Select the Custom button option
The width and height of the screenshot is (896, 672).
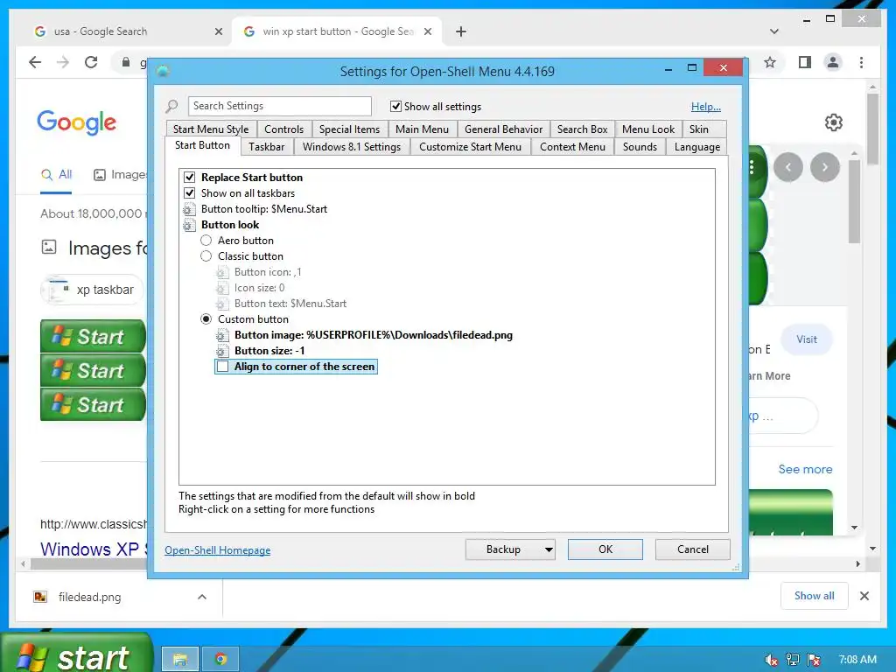(206, 319)
